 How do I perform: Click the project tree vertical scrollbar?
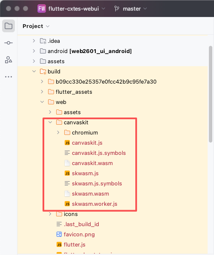point(211,94)
